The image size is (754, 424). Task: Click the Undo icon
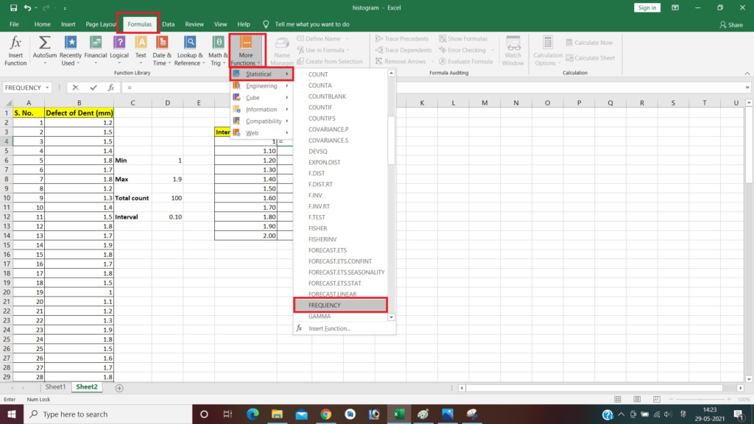(x=27, y=7)
